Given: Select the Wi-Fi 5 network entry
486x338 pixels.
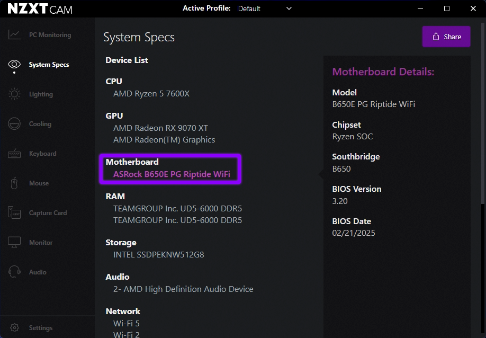Looking at the screenshot, I should [126, 323].
